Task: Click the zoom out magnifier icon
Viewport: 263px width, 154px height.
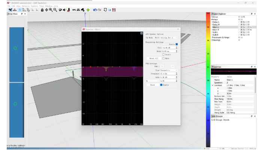Action: click(x=55, y=10)
